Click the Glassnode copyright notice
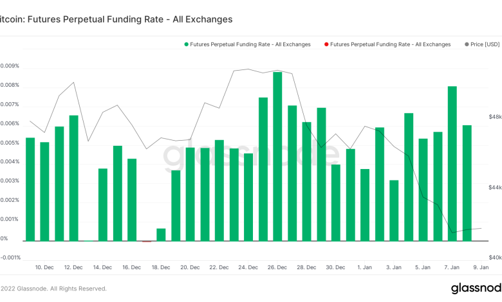 pyautogui.click(x=53, y=289)
